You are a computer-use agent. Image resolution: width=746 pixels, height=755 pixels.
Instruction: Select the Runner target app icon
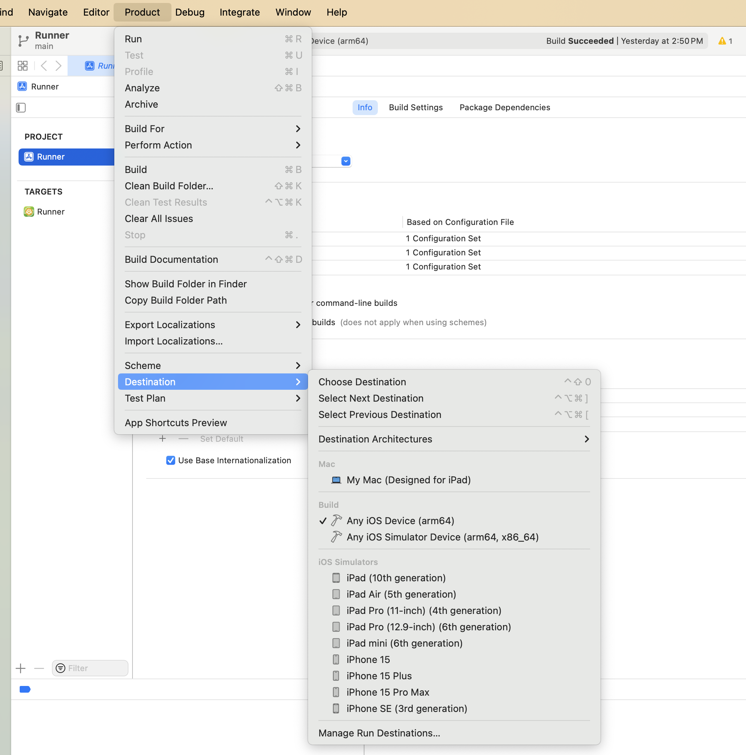(x=29, y=212)
